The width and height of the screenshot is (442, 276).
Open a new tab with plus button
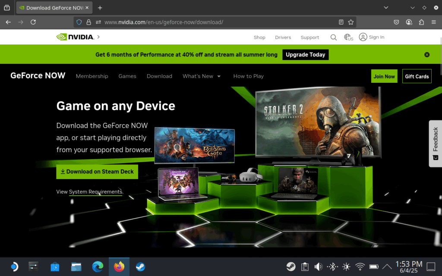click(x=100, y=8)
